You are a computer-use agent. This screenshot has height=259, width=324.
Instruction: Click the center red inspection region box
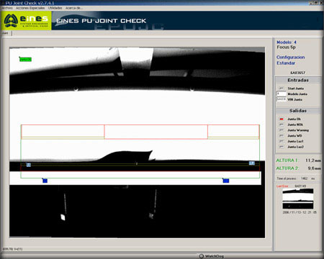coord(156,132)
